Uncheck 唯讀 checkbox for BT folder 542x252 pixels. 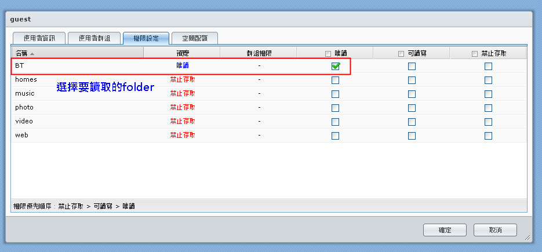[x=335, y=66]
